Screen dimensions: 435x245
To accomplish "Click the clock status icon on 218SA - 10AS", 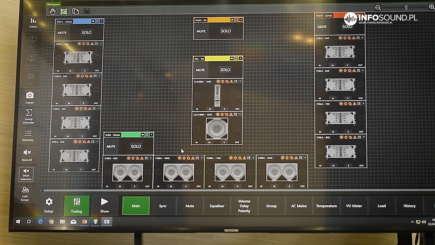I will click(x=188, y=158).
